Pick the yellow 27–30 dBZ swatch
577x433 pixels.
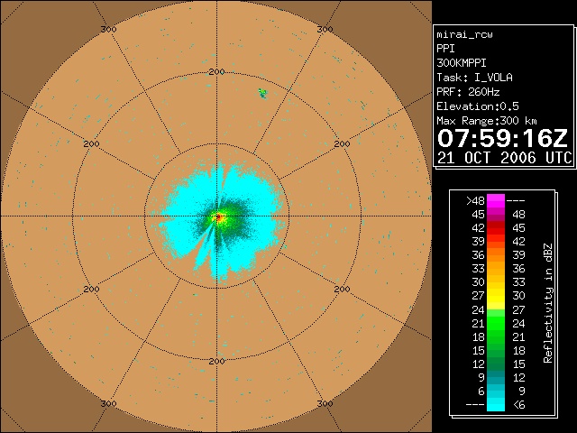[x=496, y=296]
